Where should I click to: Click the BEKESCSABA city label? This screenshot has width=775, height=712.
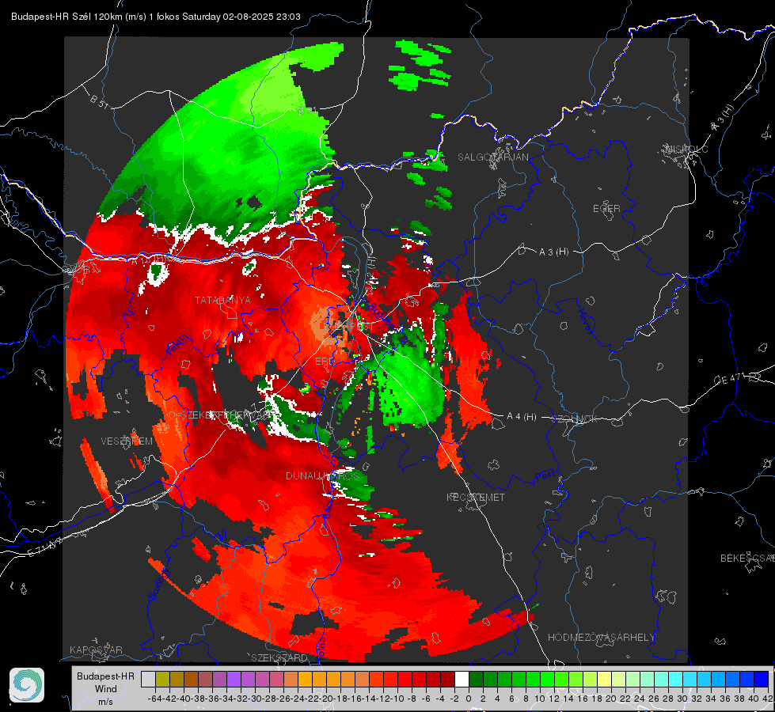coord(747,558)
